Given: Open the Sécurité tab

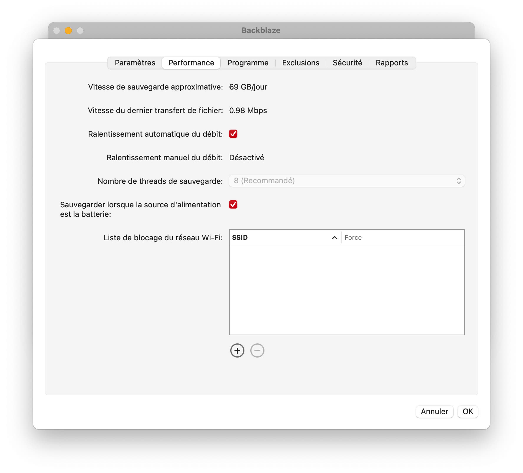Looking at the screenshot, I should coord(347,63).
